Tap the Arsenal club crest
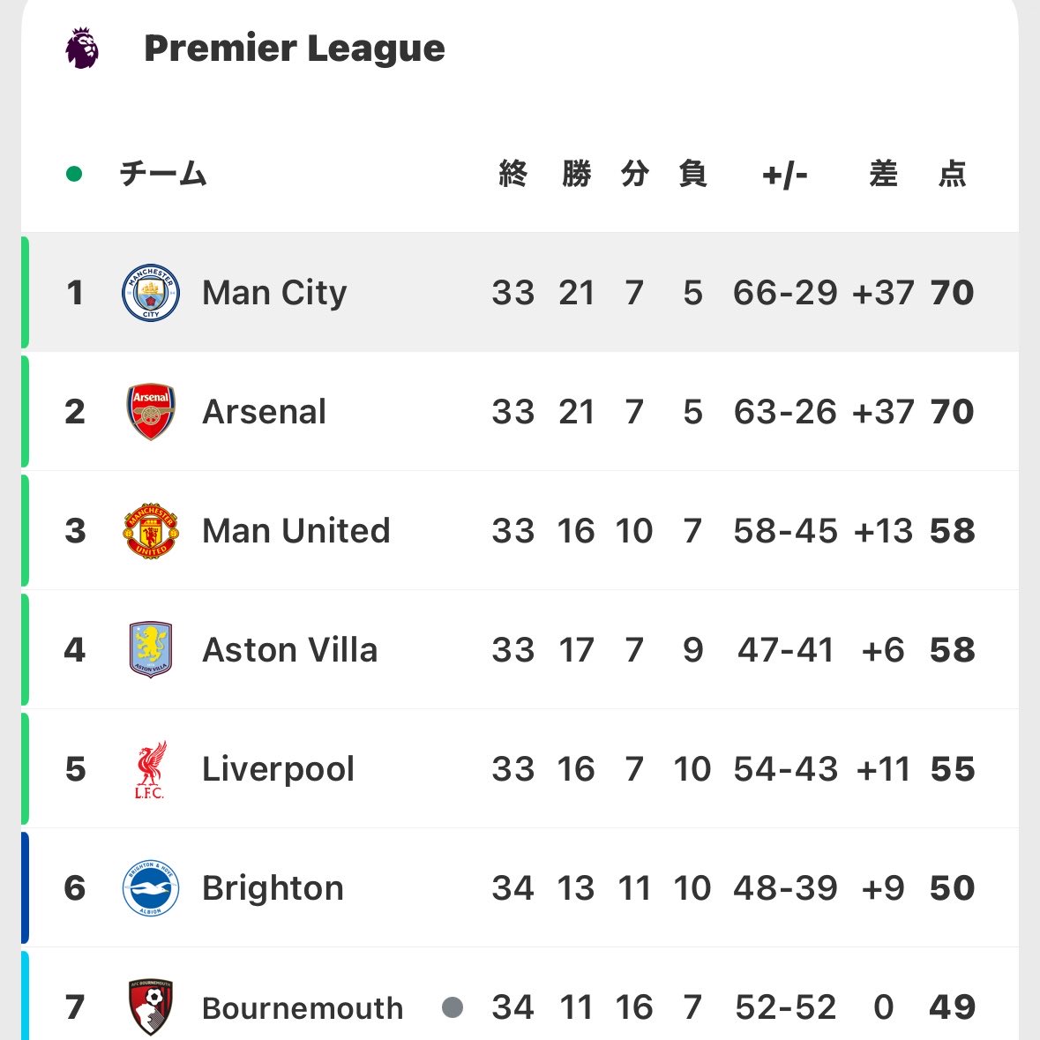This screenshot has height=1040, width=1040. 151,411
